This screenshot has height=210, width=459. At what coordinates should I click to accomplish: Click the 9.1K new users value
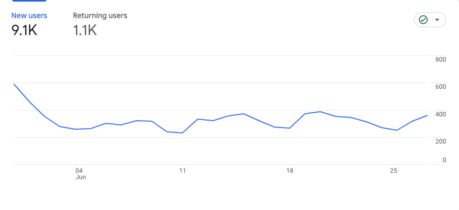tap(25, 30)
